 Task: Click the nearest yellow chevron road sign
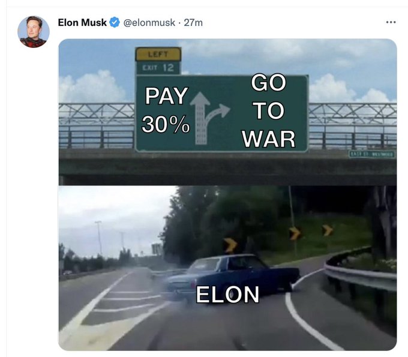coord(230,245)
